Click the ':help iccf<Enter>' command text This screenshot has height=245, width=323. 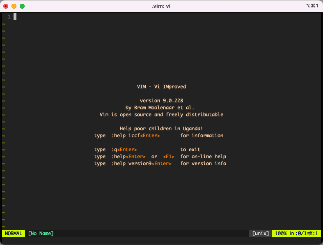pos(136,136)
